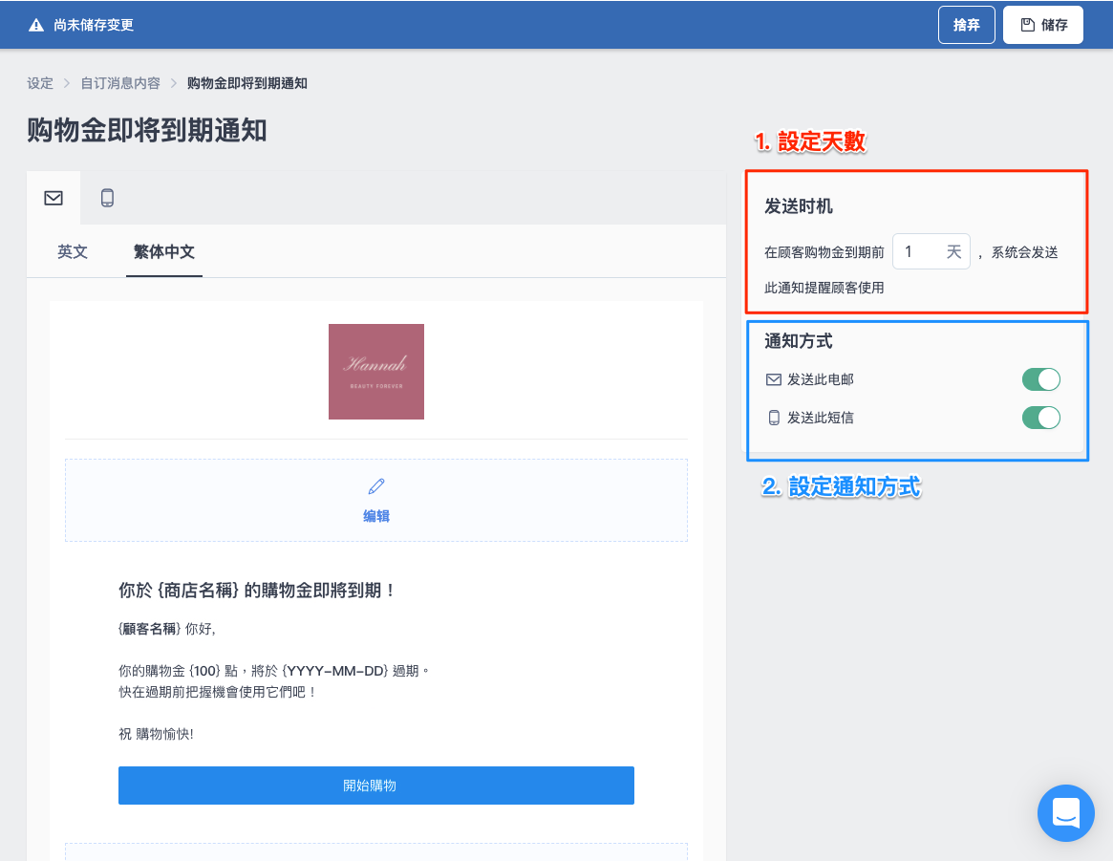Switch to the mobile SMS preview tab
Image resolution: width=1113 pixels, height=861 pixels.
[107, 198]
